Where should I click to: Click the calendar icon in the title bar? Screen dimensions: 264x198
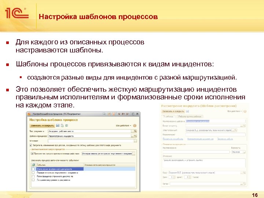pos(114,114)
